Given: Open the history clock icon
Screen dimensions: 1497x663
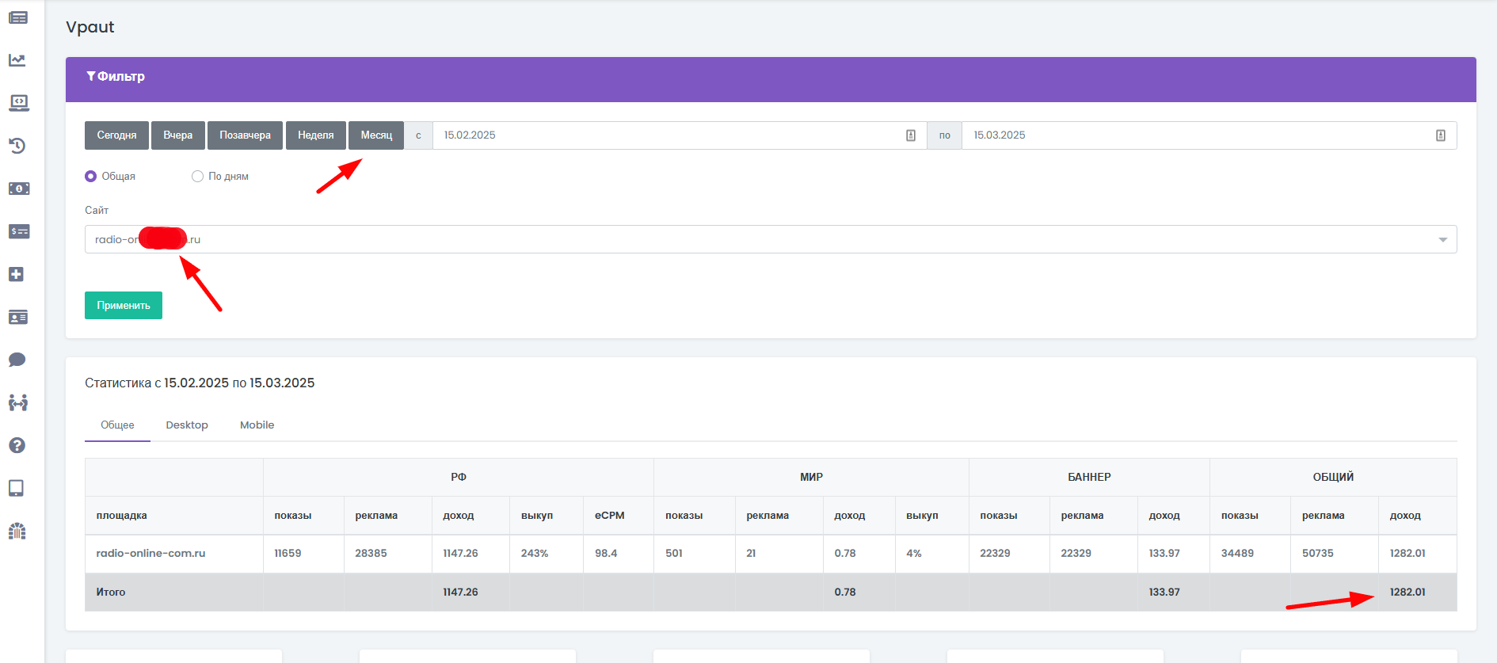Looking at the screenshot, I should pyautogui.click(x=17, y=146).
